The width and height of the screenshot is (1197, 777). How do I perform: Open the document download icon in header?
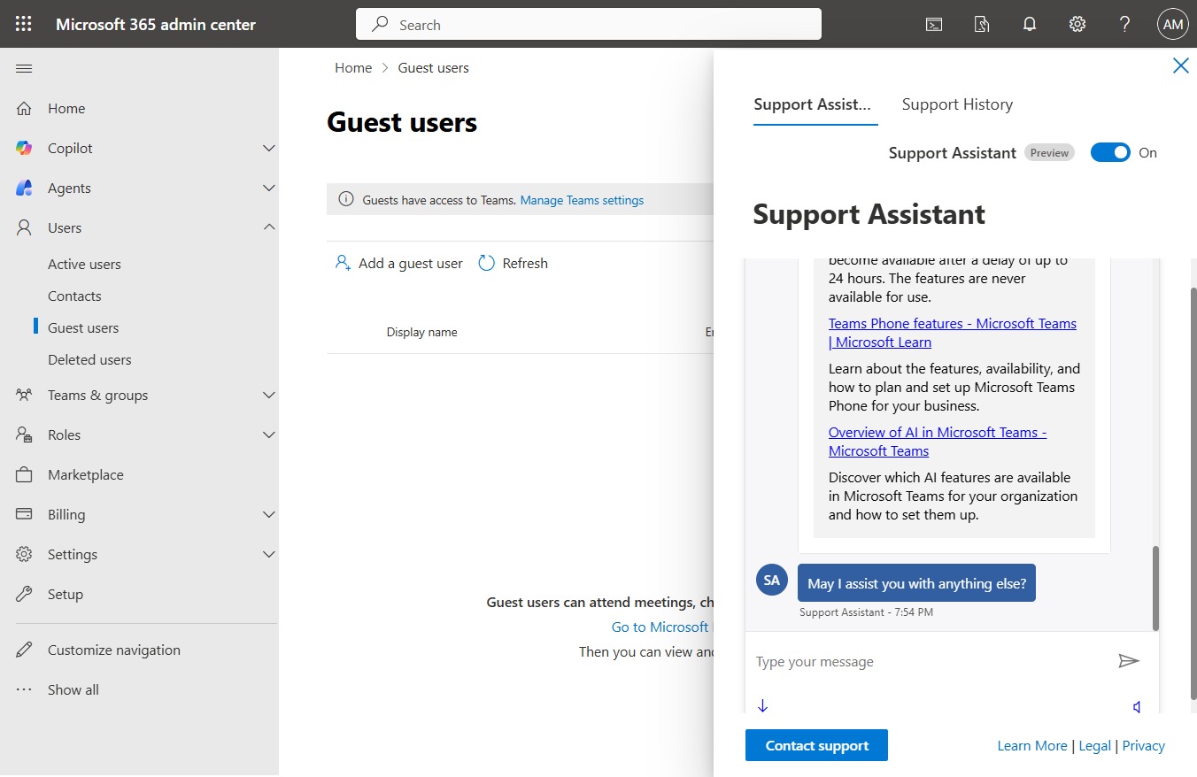tap(982, 24)
